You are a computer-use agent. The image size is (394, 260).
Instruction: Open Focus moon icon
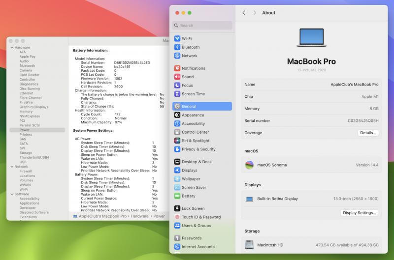177,85
